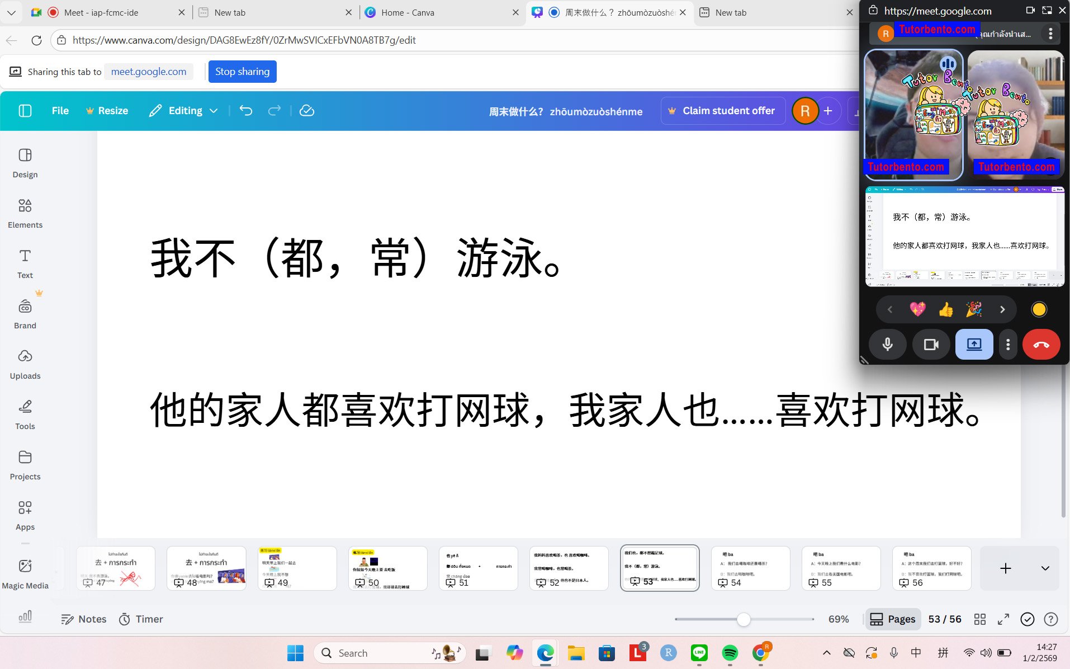The height and width of the screenshot is (669, 1070).
Task: Click Stop sharing in the sharing bar
Action: point(242,71)
